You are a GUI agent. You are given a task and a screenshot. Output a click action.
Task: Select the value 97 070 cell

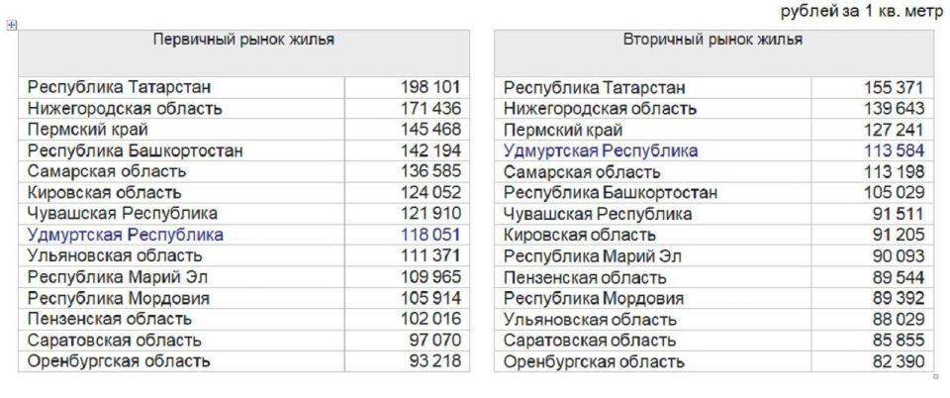pyautogui.click(x=434, y=341)
